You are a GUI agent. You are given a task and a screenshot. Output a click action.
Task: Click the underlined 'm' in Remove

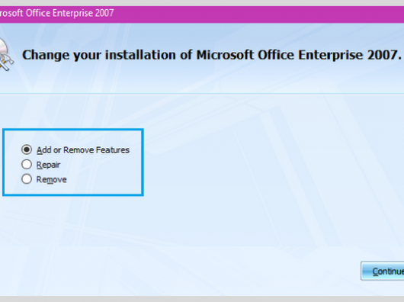click(x=50, y=180)
